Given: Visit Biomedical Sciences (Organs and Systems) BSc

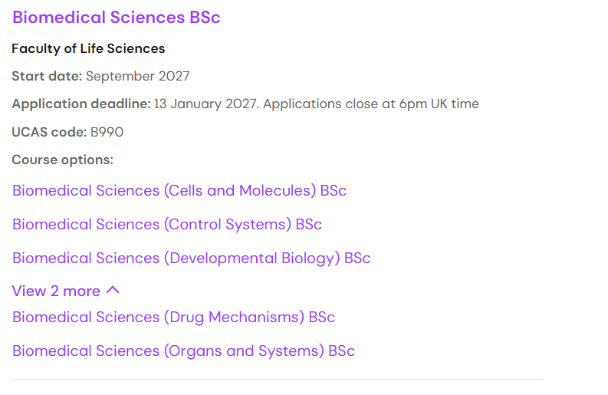Looking at the screenshot, I should [183, 351].
